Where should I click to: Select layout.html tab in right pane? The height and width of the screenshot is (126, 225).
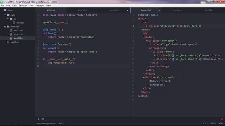[x=146, y=10]
